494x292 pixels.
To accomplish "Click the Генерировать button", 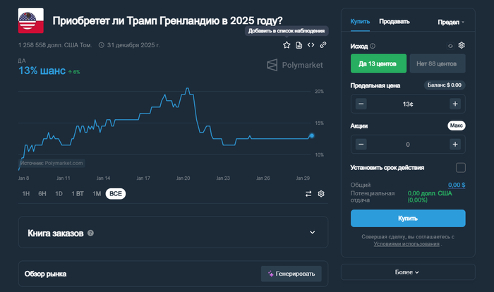I will click(291, 274).
